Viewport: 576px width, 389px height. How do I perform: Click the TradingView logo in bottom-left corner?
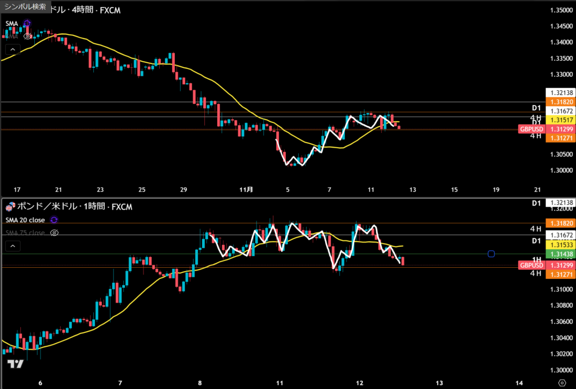coord(16,364)
